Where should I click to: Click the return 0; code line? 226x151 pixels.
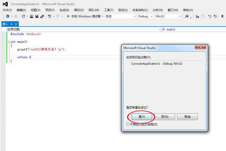[x=25, y=57]
